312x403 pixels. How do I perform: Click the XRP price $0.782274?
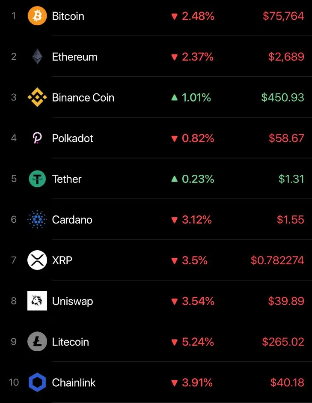[x=278, y=260]
